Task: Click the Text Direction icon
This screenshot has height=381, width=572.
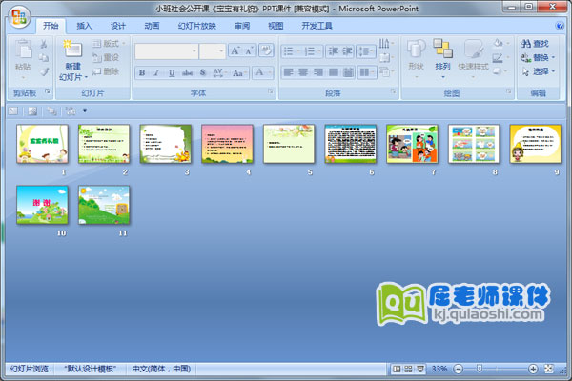Action: (x=384, y=44)
